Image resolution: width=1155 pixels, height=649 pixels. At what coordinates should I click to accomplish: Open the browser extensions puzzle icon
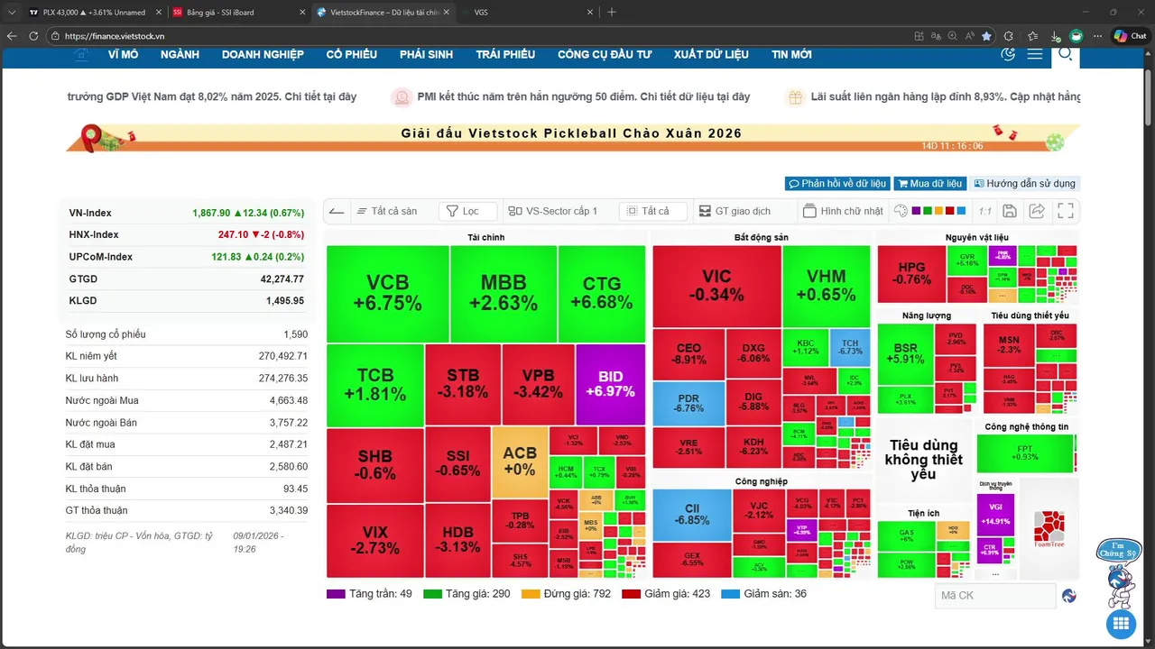tap(1009, 36)
